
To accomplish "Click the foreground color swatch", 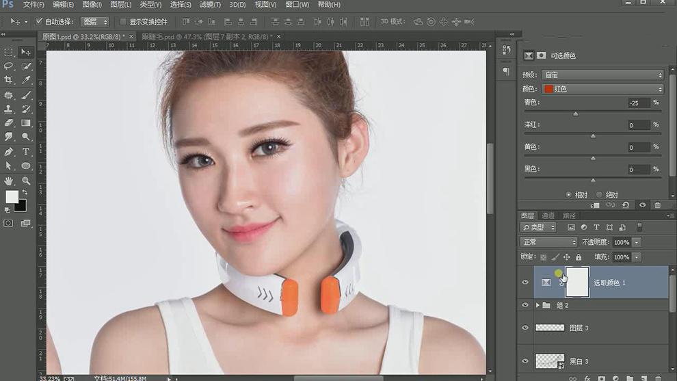I will tap(12, 196).
